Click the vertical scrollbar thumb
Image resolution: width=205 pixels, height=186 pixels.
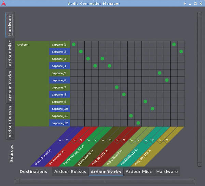[200, 89]
